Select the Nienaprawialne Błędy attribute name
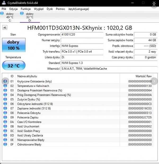 (31, 140)
